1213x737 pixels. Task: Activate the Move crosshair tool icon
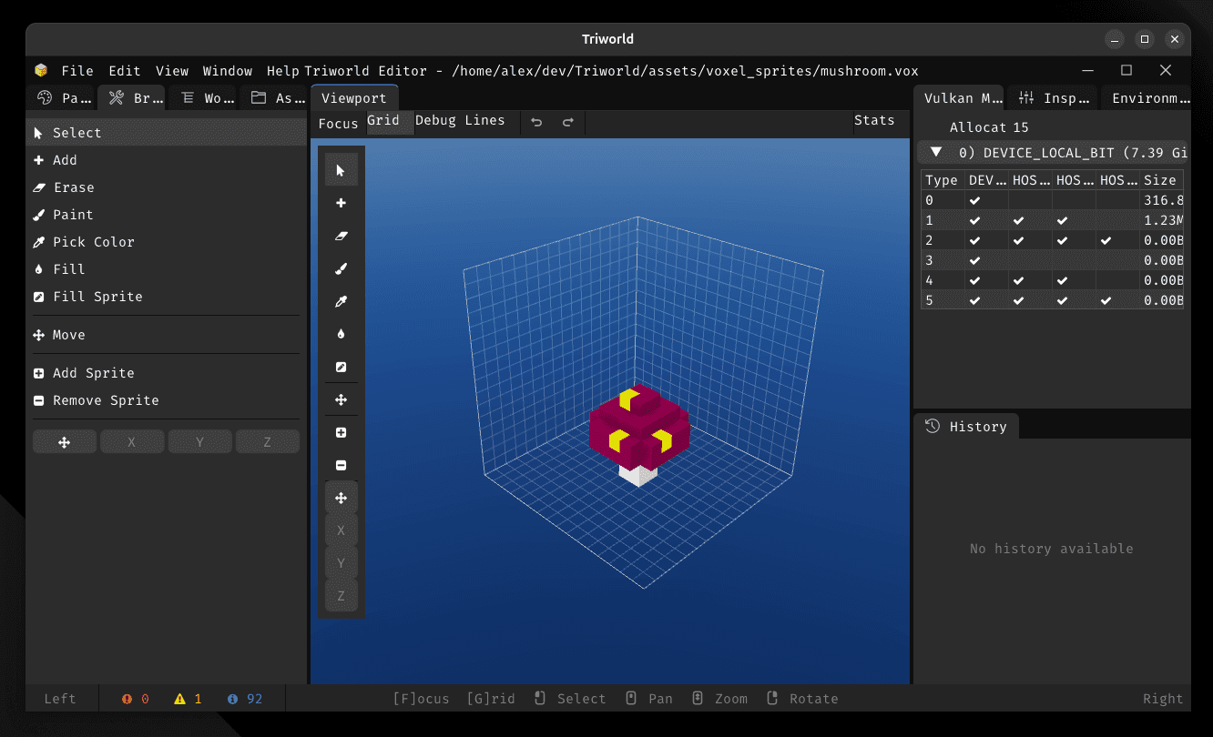(341, 399)
